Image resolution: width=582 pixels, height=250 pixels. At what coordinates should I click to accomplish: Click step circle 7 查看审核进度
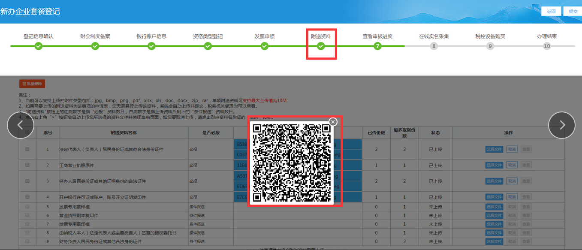[x=377, y=46]
